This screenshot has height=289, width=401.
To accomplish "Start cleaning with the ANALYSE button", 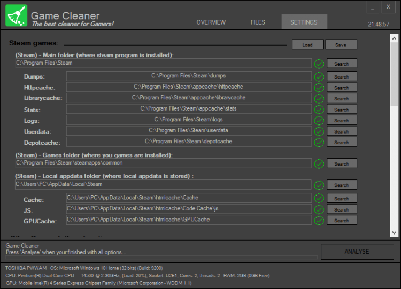I will coord(357,252).
